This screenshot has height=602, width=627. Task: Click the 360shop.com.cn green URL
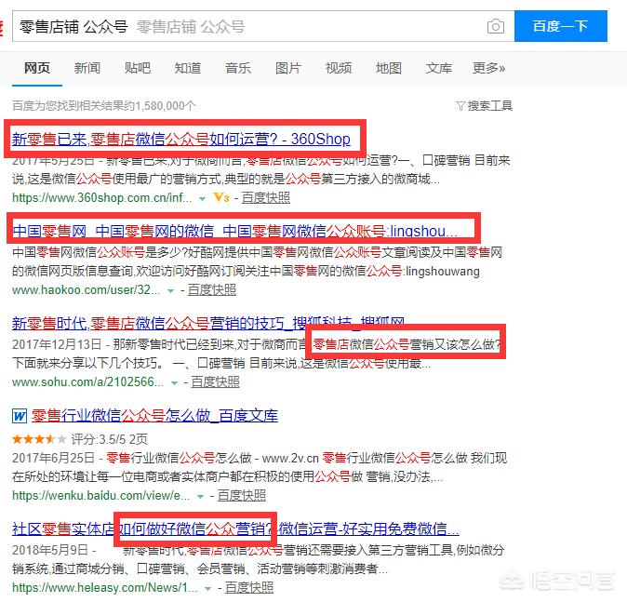(x=102, y=197)
